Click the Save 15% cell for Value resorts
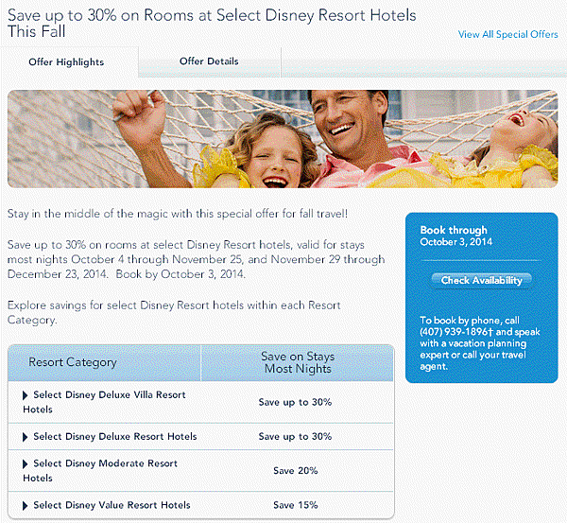The image size is (567, 523). pos(295,506)
